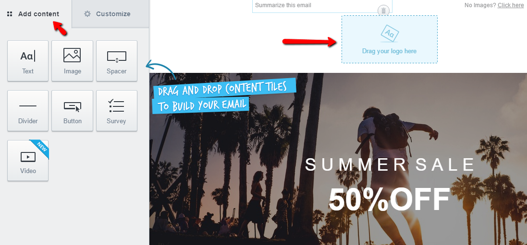Select the Video content tile
The image size is (527, 245).
pos(28,161)
